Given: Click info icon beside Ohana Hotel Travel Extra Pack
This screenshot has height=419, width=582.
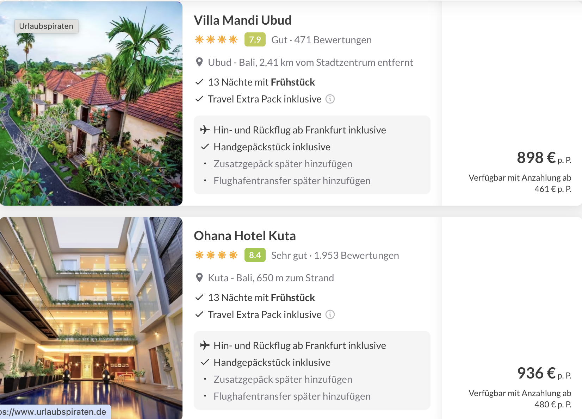Looking at the screenshot, I should (x=330, y=314).
